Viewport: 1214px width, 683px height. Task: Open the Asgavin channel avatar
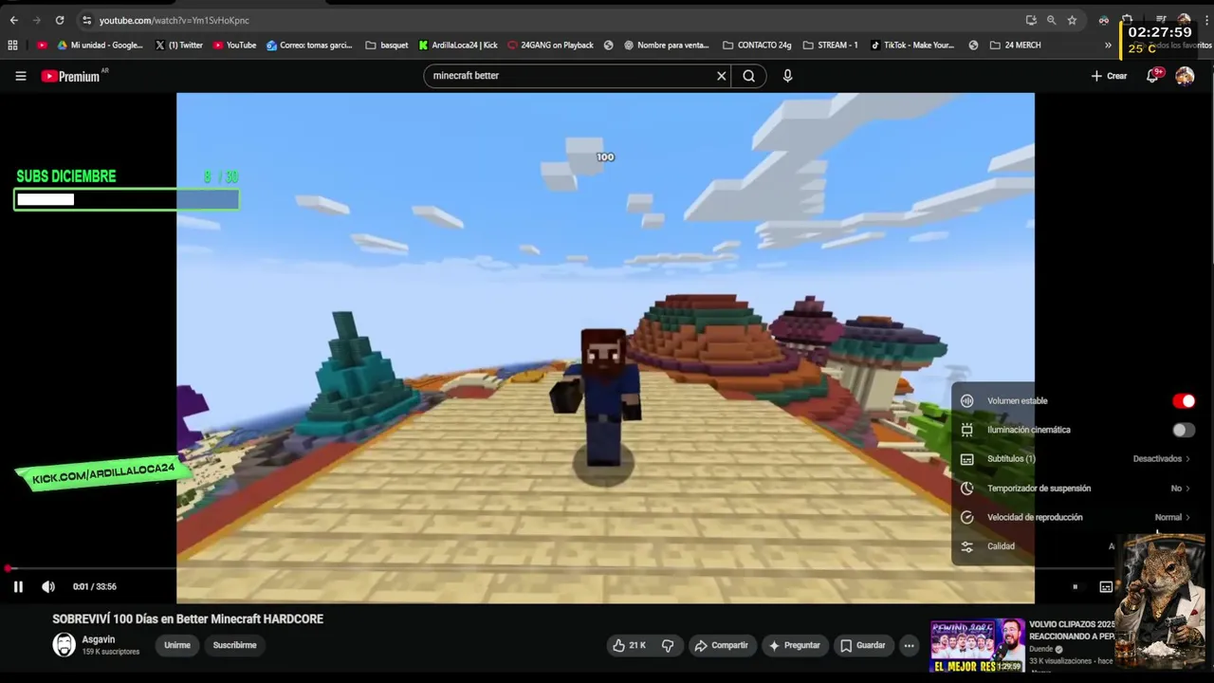click(64, 645)
